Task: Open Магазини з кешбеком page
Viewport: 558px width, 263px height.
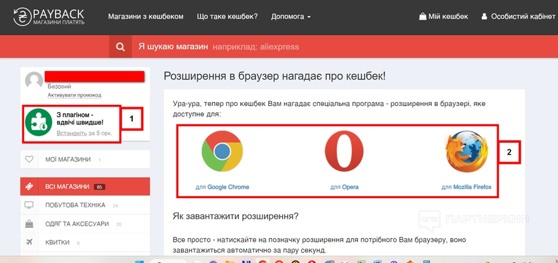Action: pyautogui.click(x=146, y=17)
